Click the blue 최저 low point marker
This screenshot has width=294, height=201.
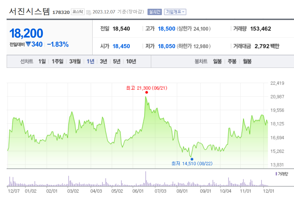(x=192, y=159)
